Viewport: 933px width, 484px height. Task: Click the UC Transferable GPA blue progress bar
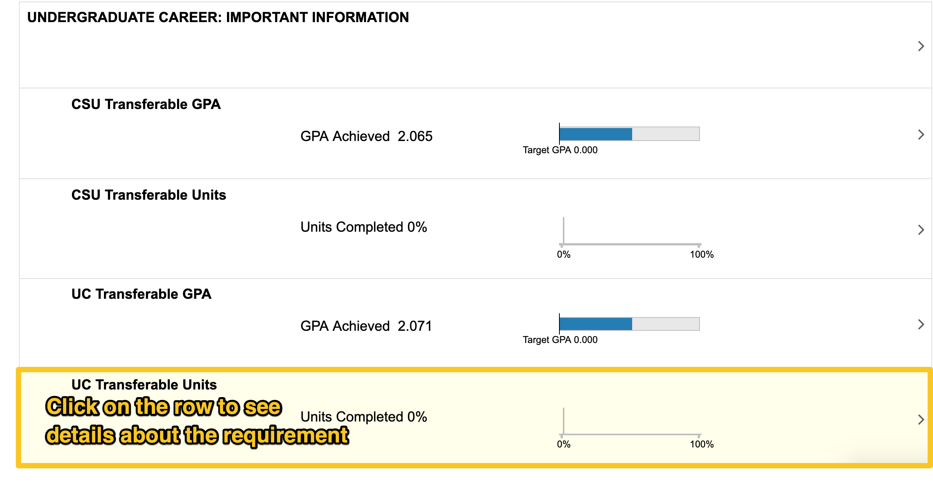596,324
